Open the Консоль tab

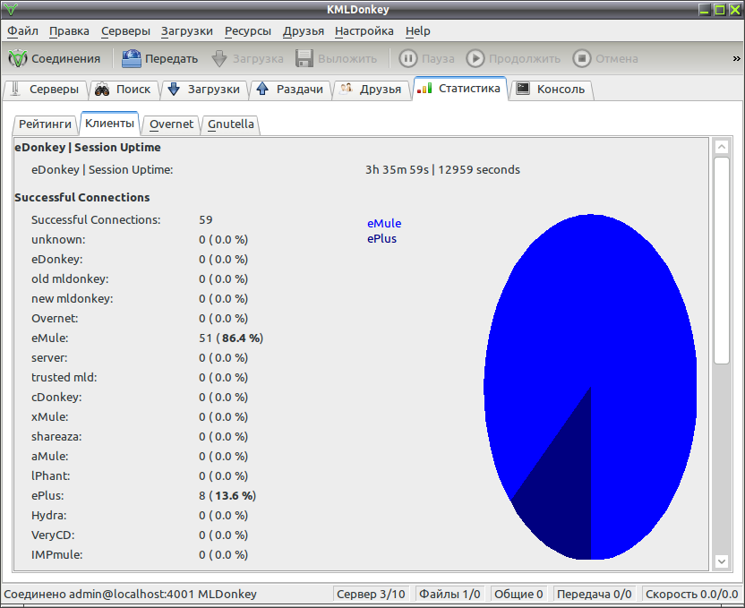tap(552, 90)
